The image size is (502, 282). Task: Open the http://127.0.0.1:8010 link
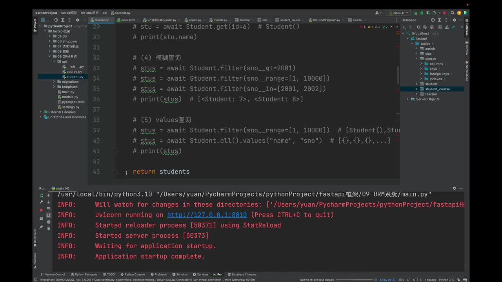(207, 215)
